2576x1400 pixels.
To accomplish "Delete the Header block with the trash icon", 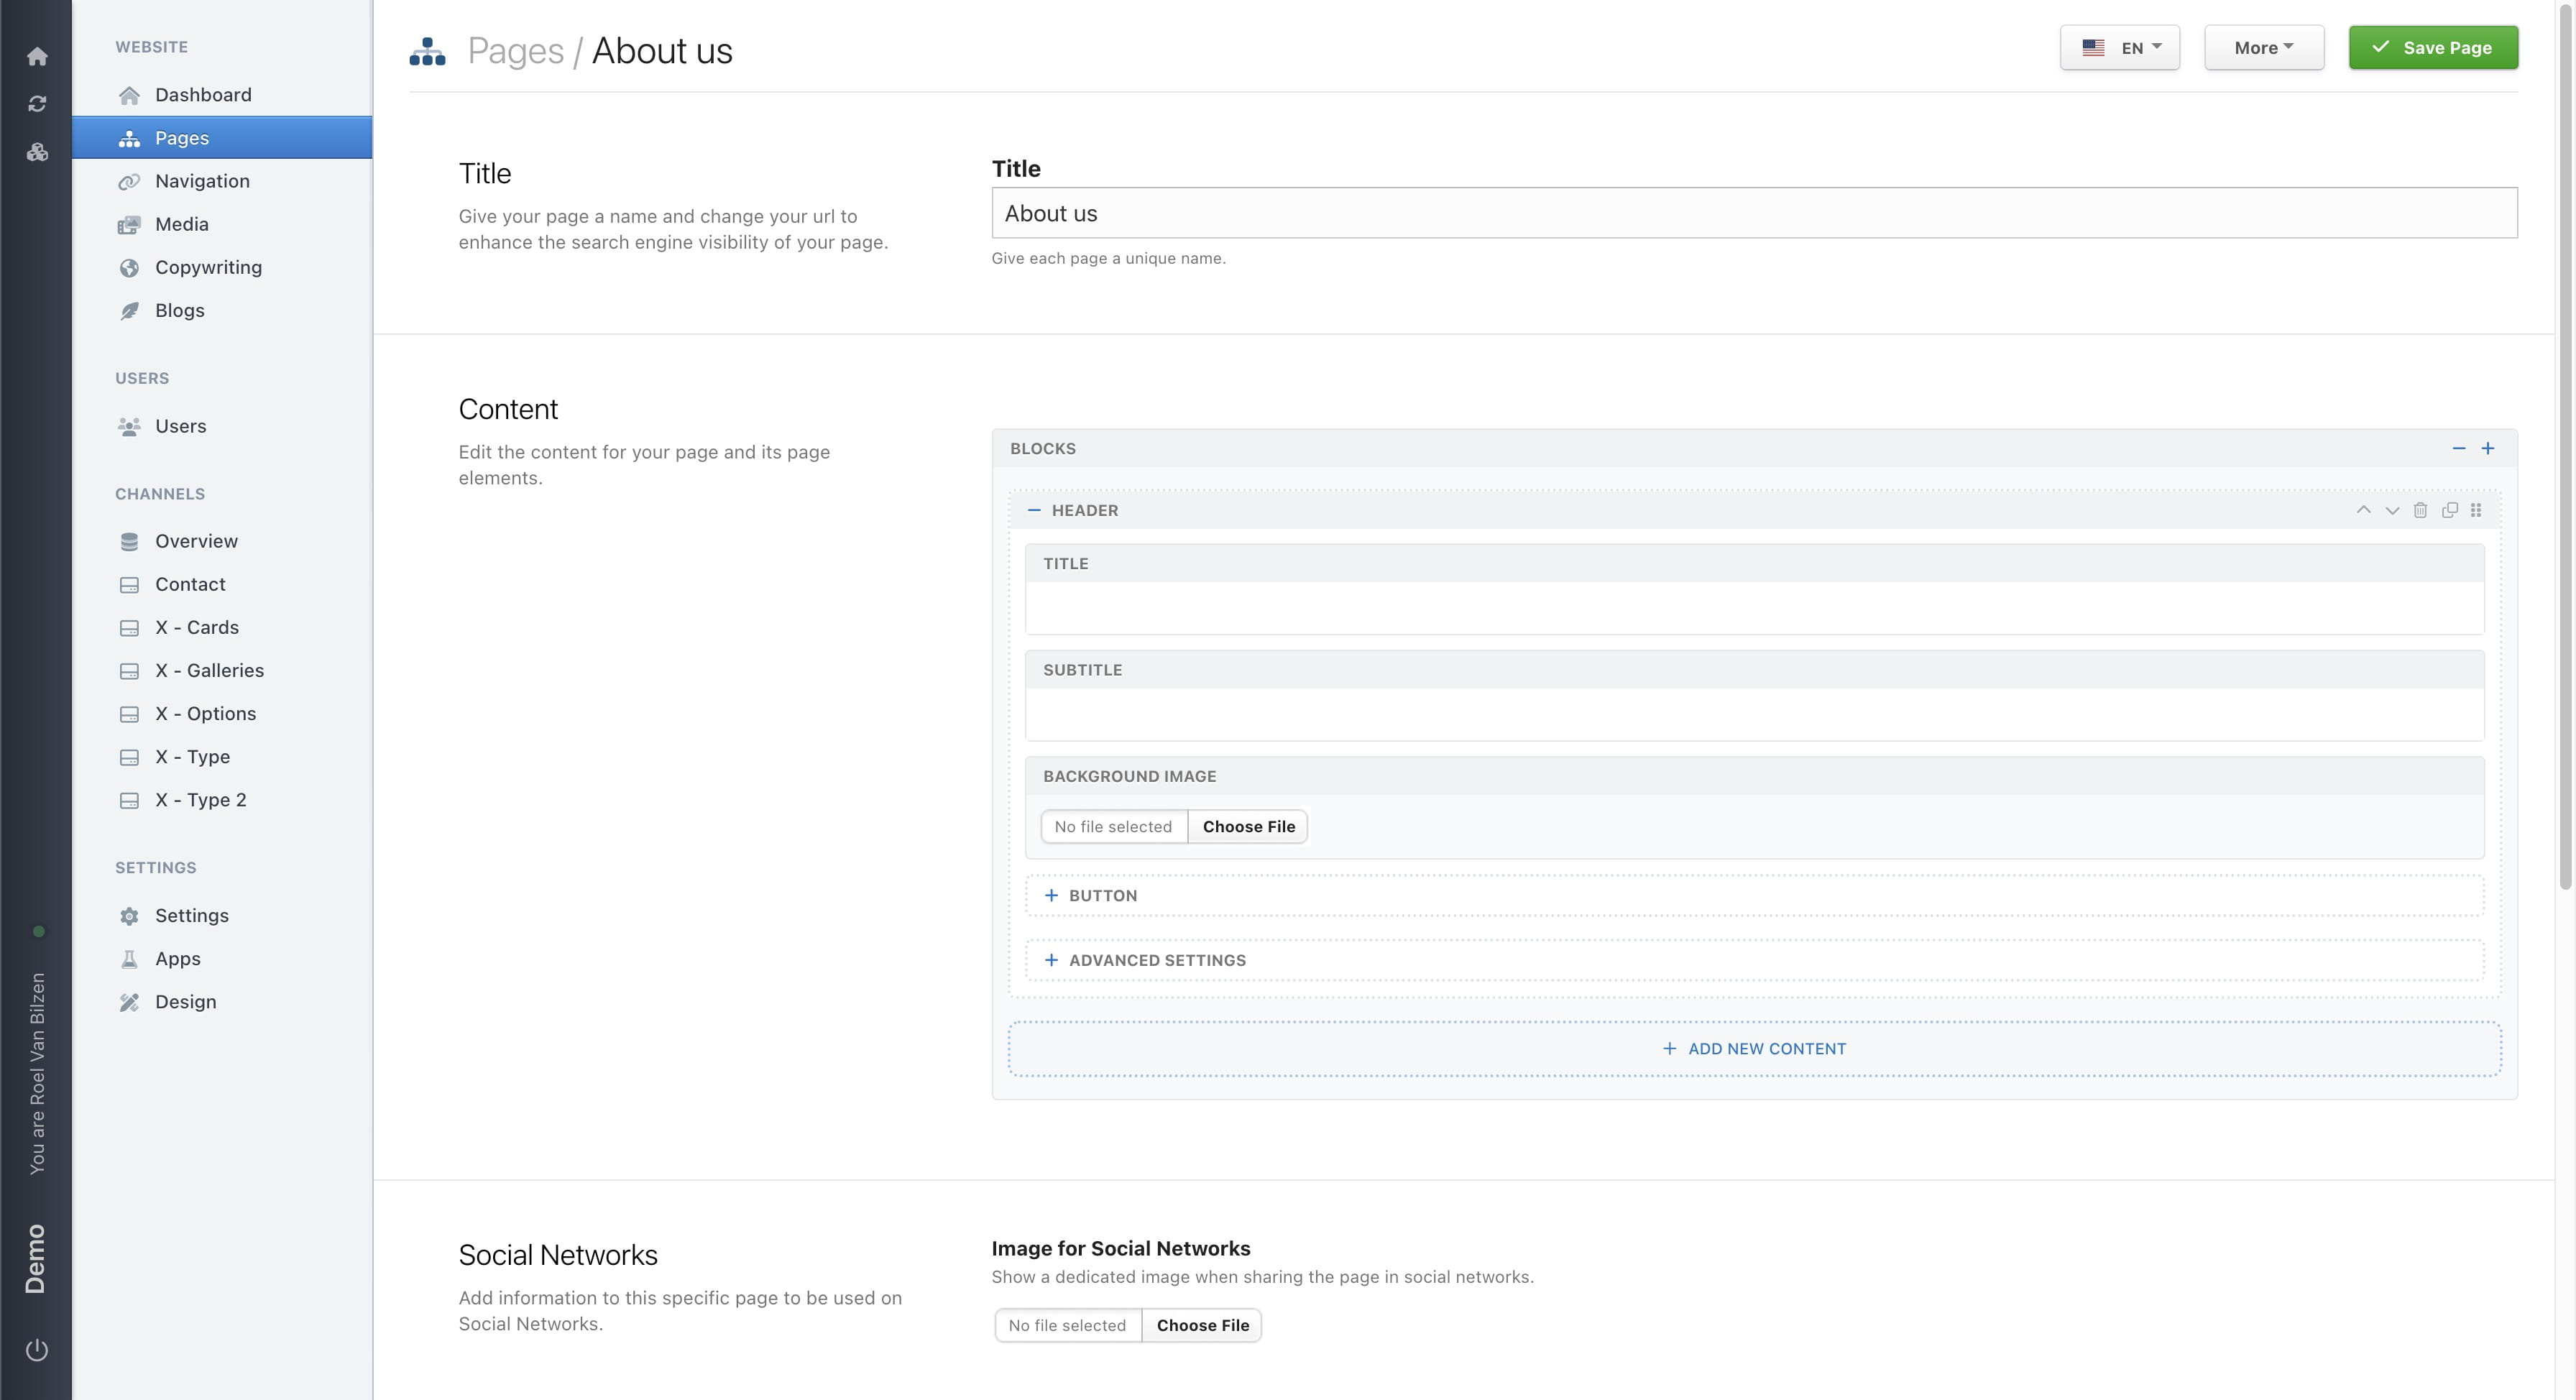I will (2420, 510).
